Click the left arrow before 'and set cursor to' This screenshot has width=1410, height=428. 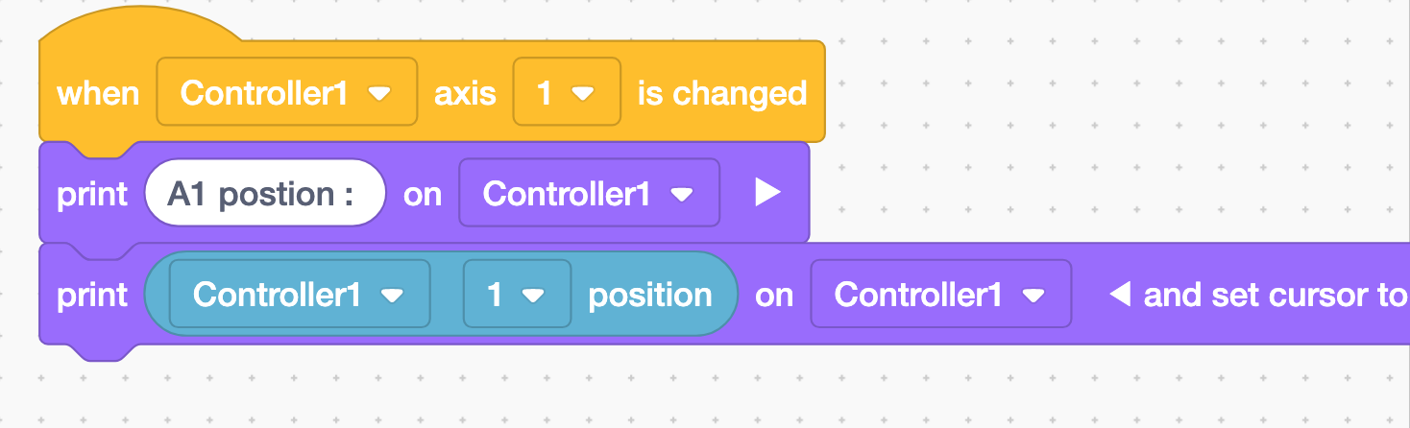pos(1120,295)
